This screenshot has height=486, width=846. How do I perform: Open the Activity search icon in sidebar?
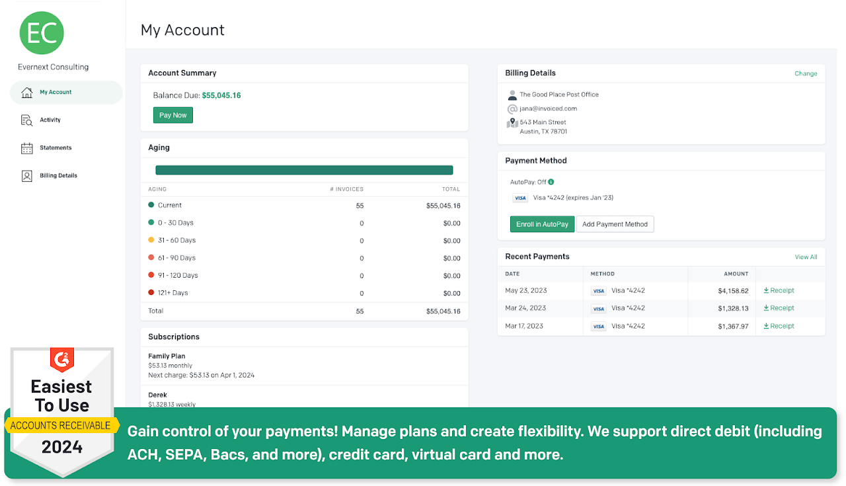26,120
